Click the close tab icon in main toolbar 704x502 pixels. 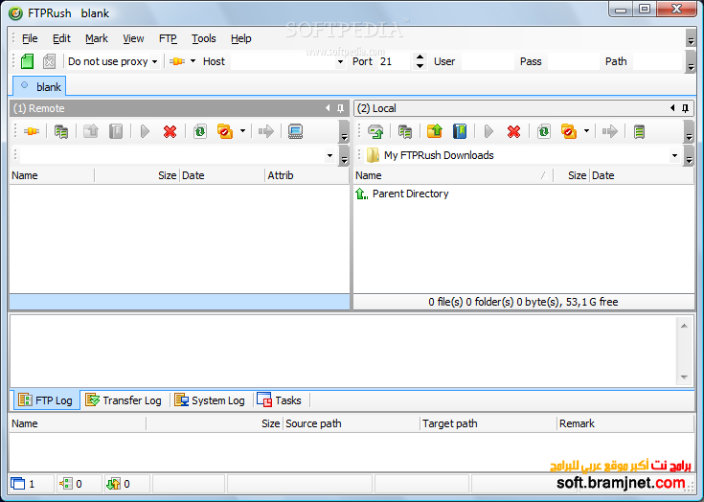(49, 61)
